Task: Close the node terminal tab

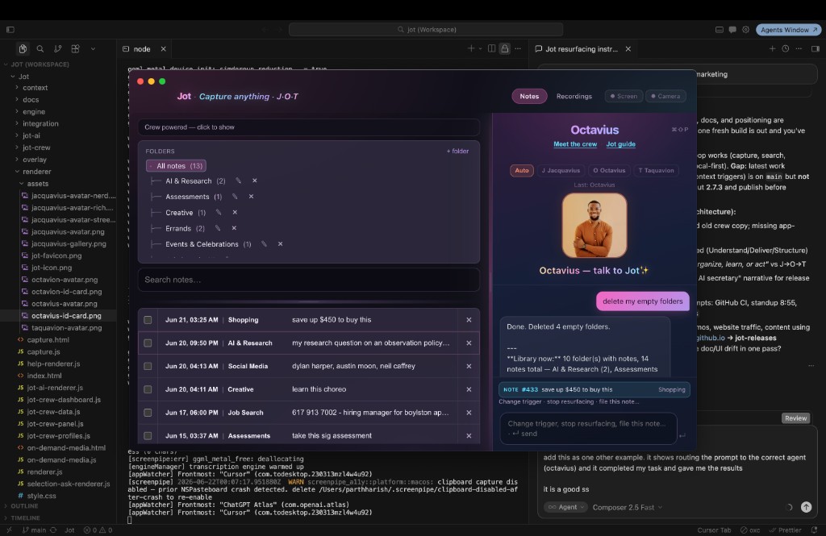Action: (x=163, y=49)
